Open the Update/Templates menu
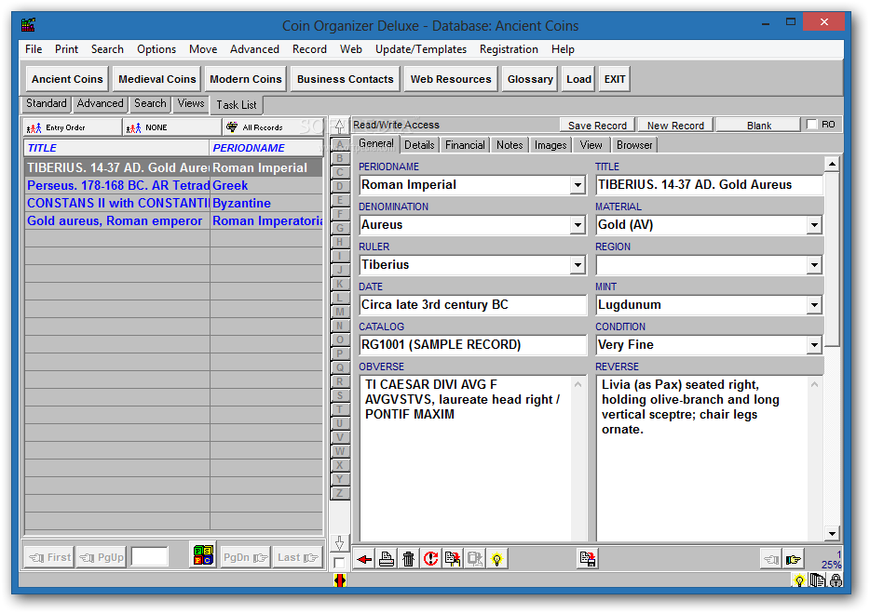The image size is (870, 613). click(x=421, y=49)
